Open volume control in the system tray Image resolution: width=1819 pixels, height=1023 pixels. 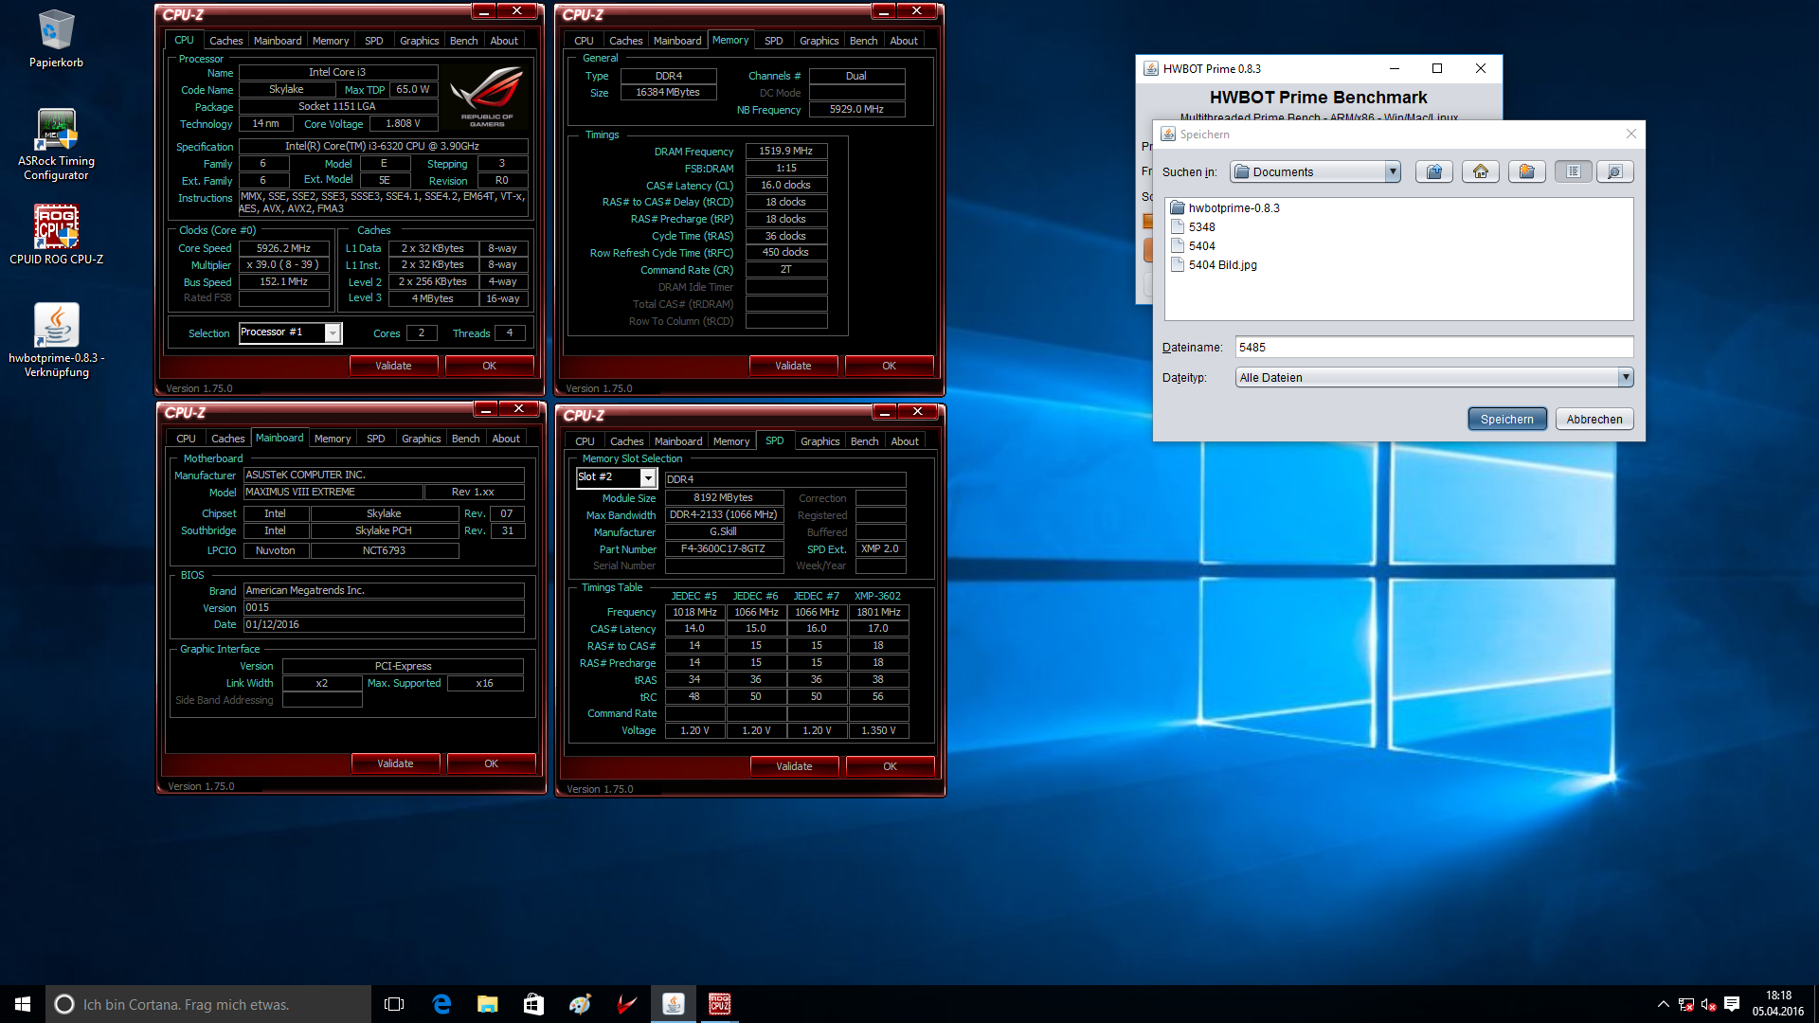click(x=1709, y=1004)
